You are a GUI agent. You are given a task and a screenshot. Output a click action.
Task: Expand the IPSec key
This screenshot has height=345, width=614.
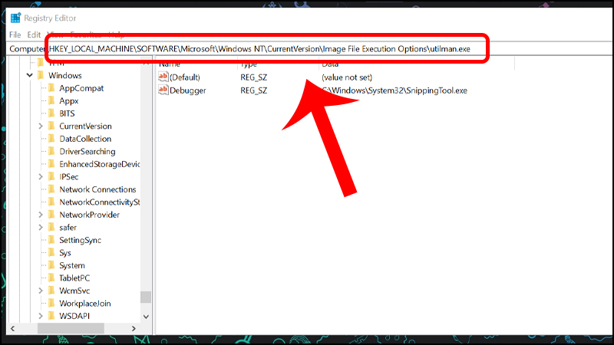click(x=41, y=177)
